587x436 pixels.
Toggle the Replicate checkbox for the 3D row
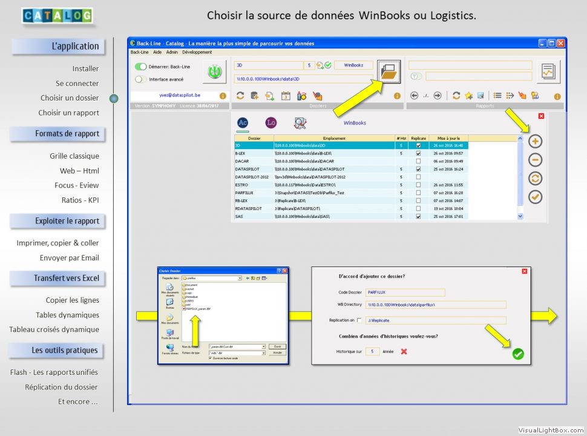click(x=419, y=145)
